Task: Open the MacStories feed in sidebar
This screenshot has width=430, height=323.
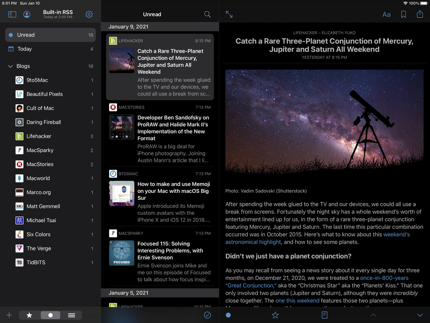Action: (54, 164)
